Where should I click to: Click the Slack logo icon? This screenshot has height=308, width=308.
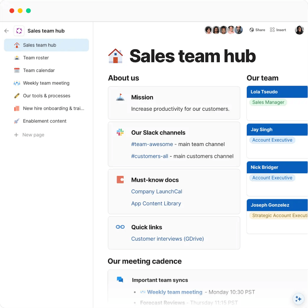[x=120, y=132]
